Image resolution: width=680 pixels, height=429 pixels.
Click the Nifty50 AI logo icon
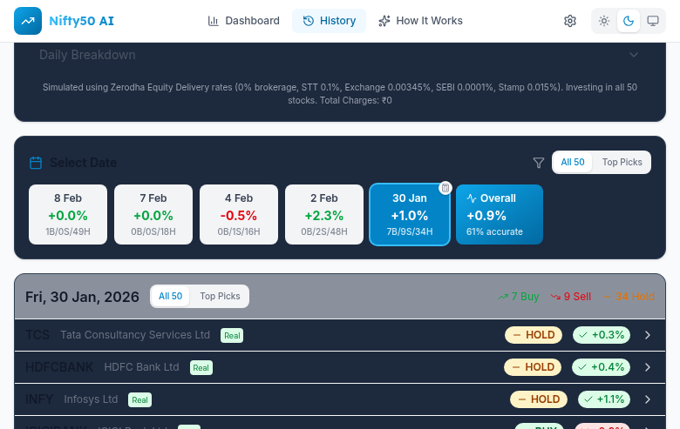(x=28, y=21)
